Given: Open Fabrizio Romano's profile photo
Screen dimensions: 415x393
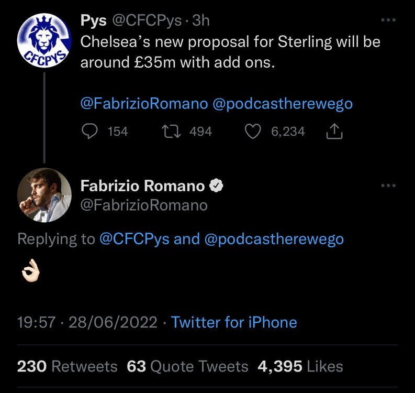Looking at the screenshot, I should coord(44,195).
